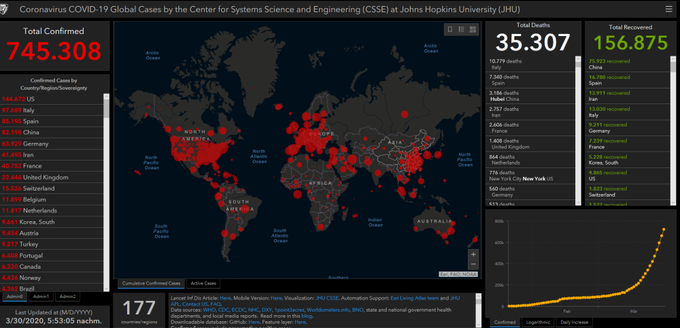Open the BNO data source link
Image resolution: width=680 pixels, height=328 pixels.
click(x=358, y=310)
